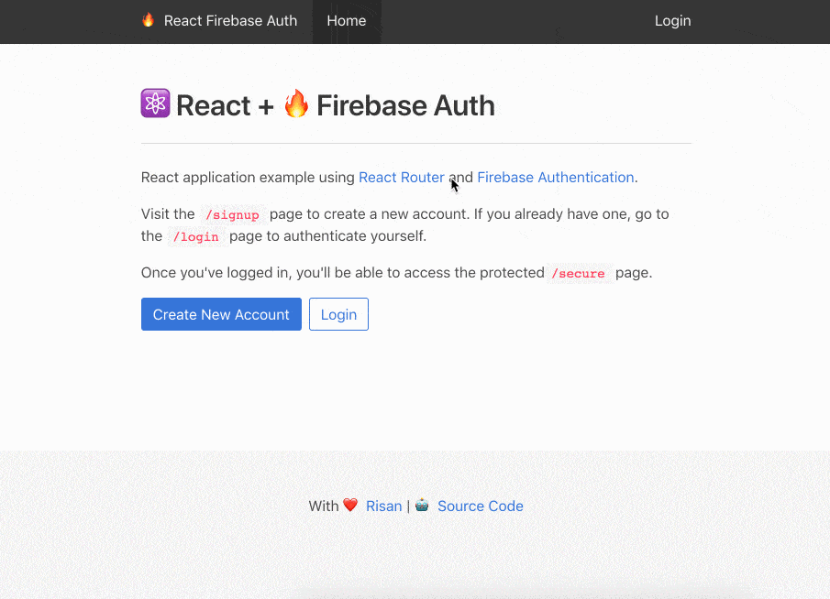This screenshot has height=599, width=830.
Task: Click the fire emoji in the heading
Action: coord(296,103)
